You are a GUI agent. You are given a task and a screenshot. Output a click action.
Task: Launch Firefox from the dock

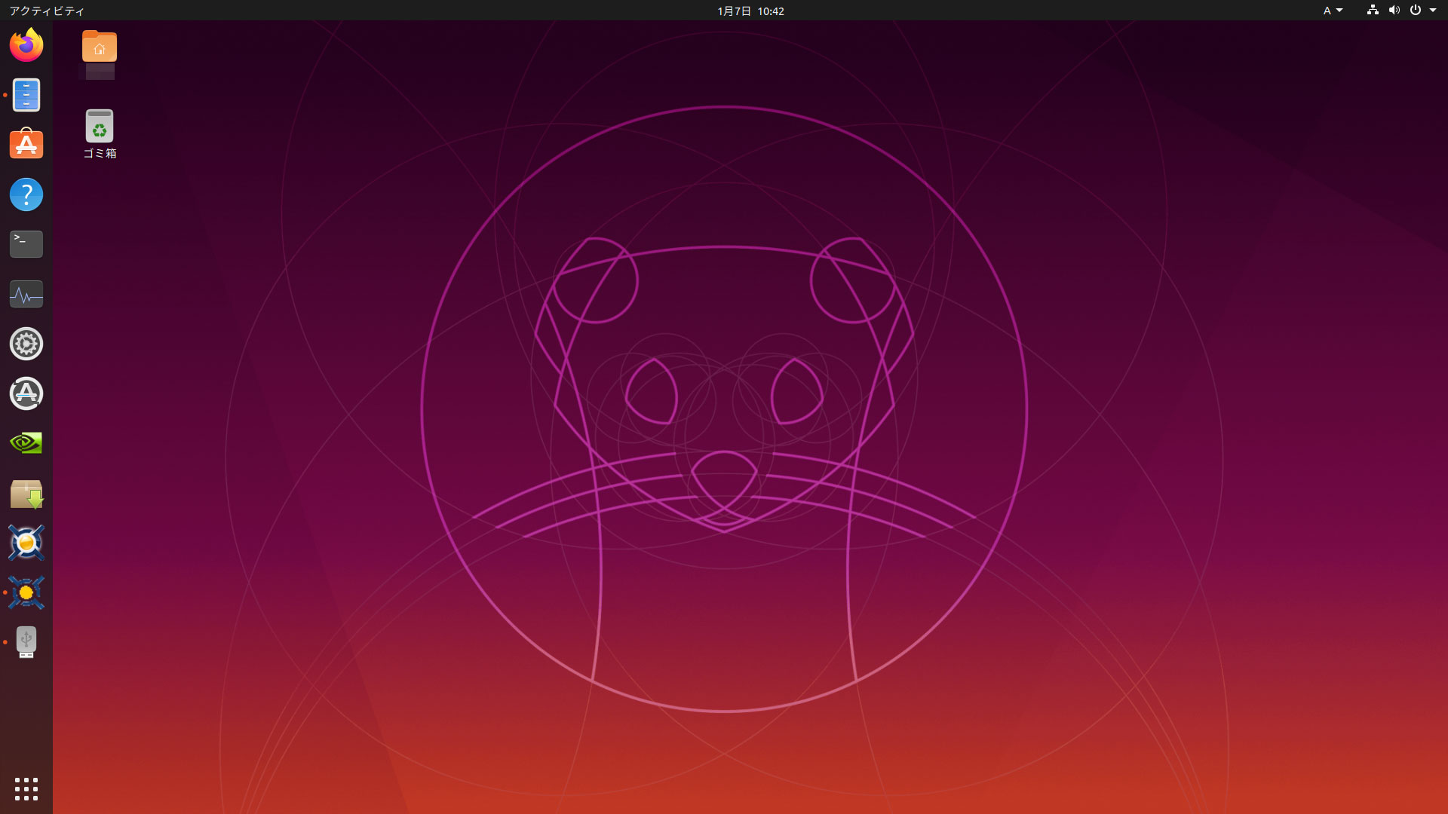pyautogui.click(x=26, y=45)
